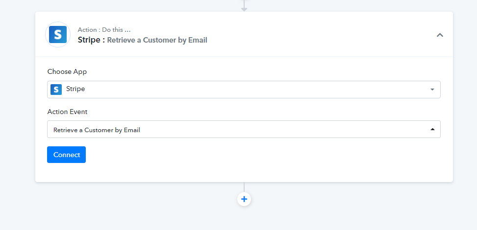Click the blank card area below the Connect button
Image resolution: width=477 pixels, height=230 pixels.
[x=243, y=172]
